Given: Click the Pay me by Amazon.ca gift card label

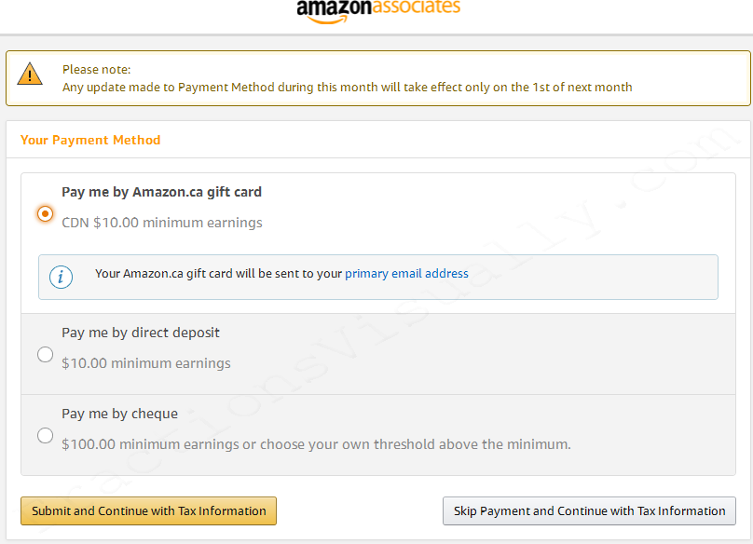Looking at the screenshot, I should coord(161,192).
